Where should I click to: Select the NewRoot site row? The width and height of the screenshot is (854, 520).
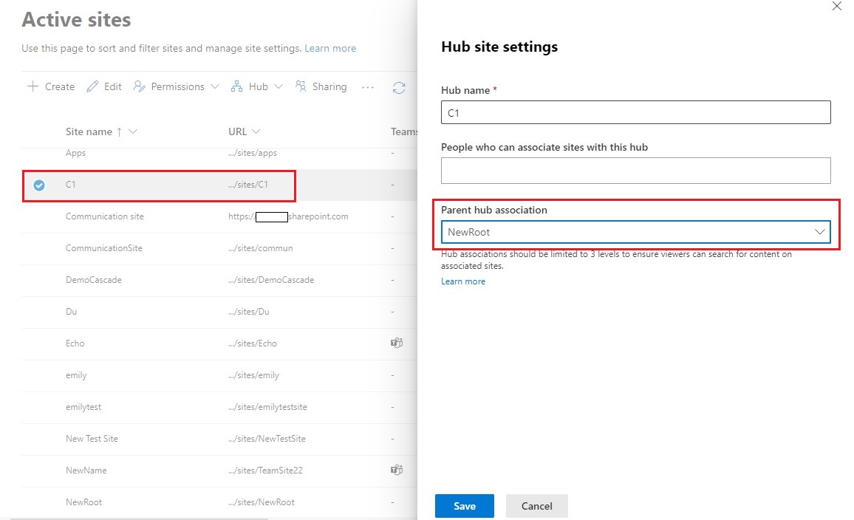[x=219, y=502]
